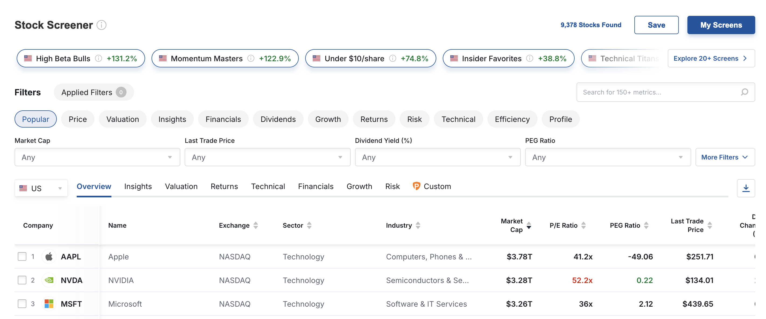This screenshot has height=319, width=766.
Task: Sort by the Sector column arrows
Action: point(309,226)
